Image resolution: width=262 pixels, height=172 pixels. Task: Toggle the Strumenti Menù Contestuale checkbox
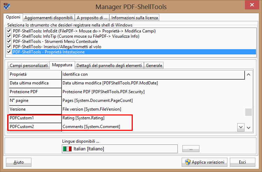9,42
